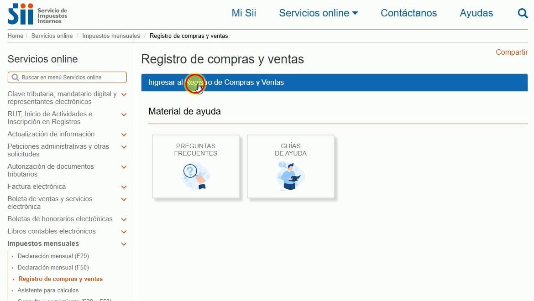Viewport: 534px width, 301px height.
Task: Open Mi Sii in top navigation
Action: (x=244, y=13)
